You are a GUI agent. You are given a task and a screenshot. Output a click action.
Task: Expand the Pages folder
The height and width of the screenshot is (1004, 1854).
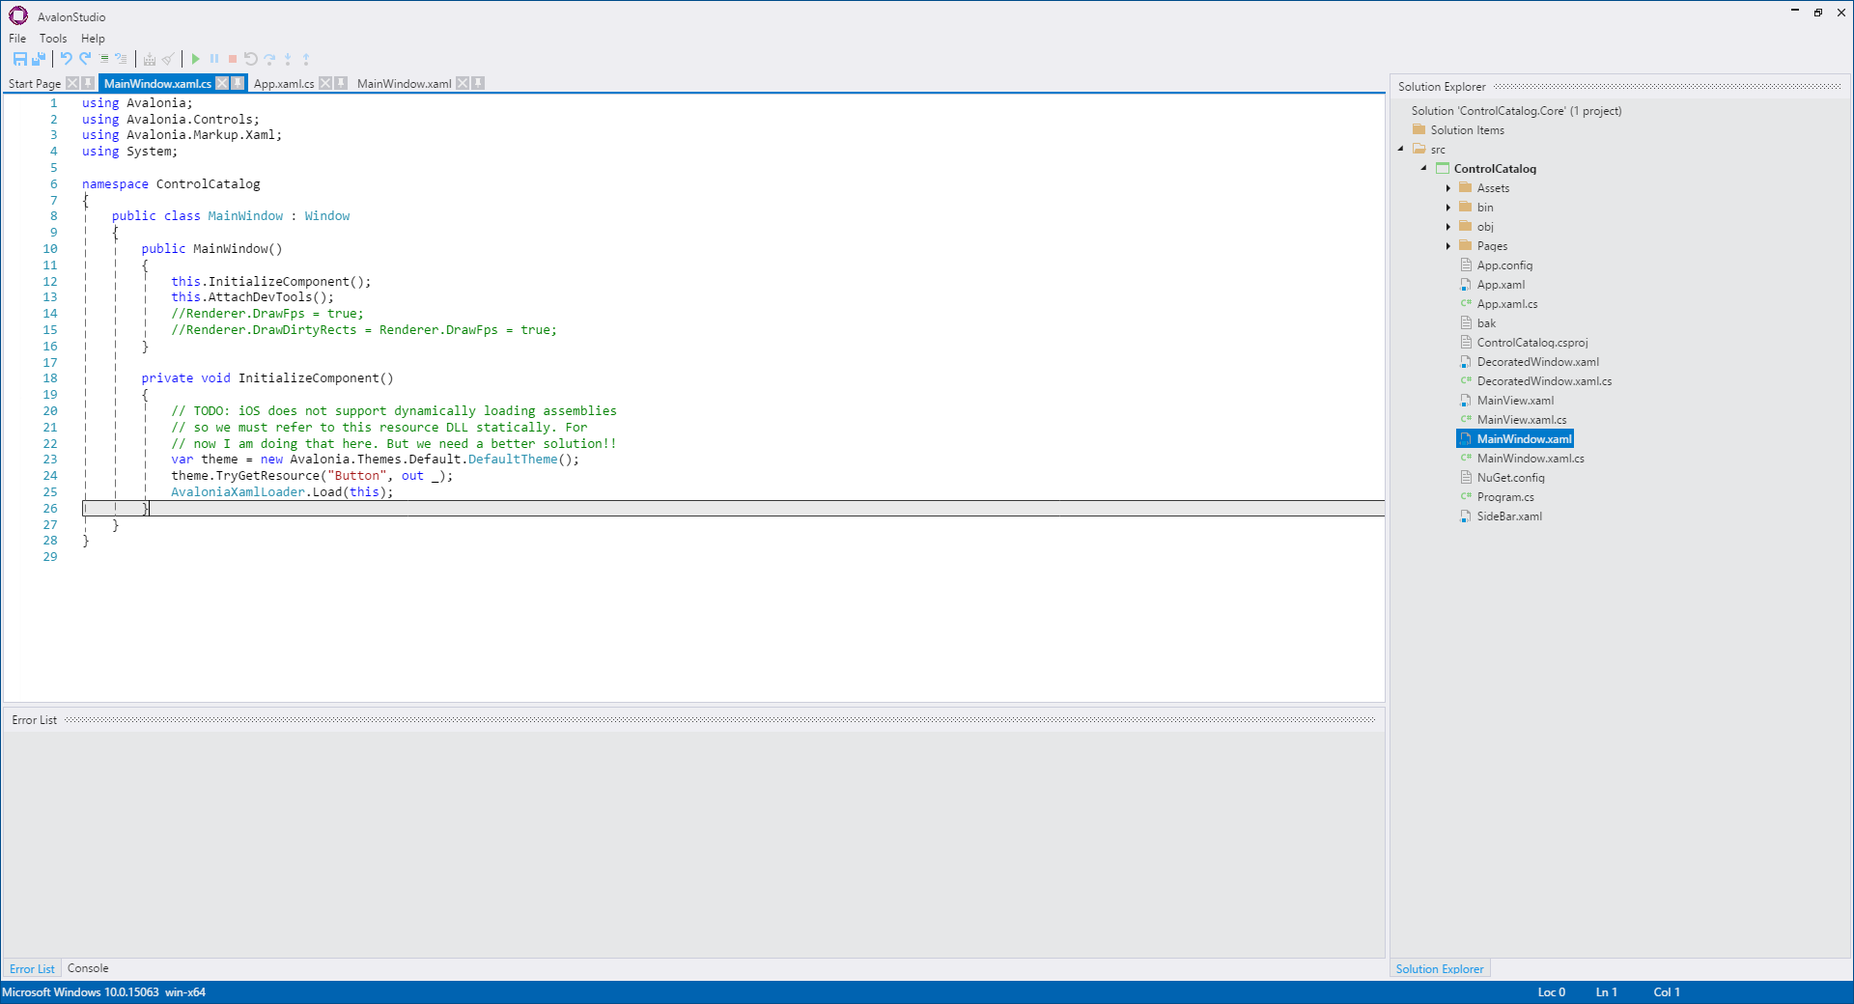tap(1448, 246)
